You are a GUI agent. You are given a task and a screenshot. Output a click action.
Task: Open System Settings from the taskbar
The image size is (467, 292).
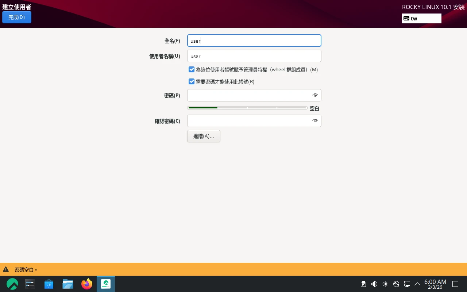pos(30,284)
